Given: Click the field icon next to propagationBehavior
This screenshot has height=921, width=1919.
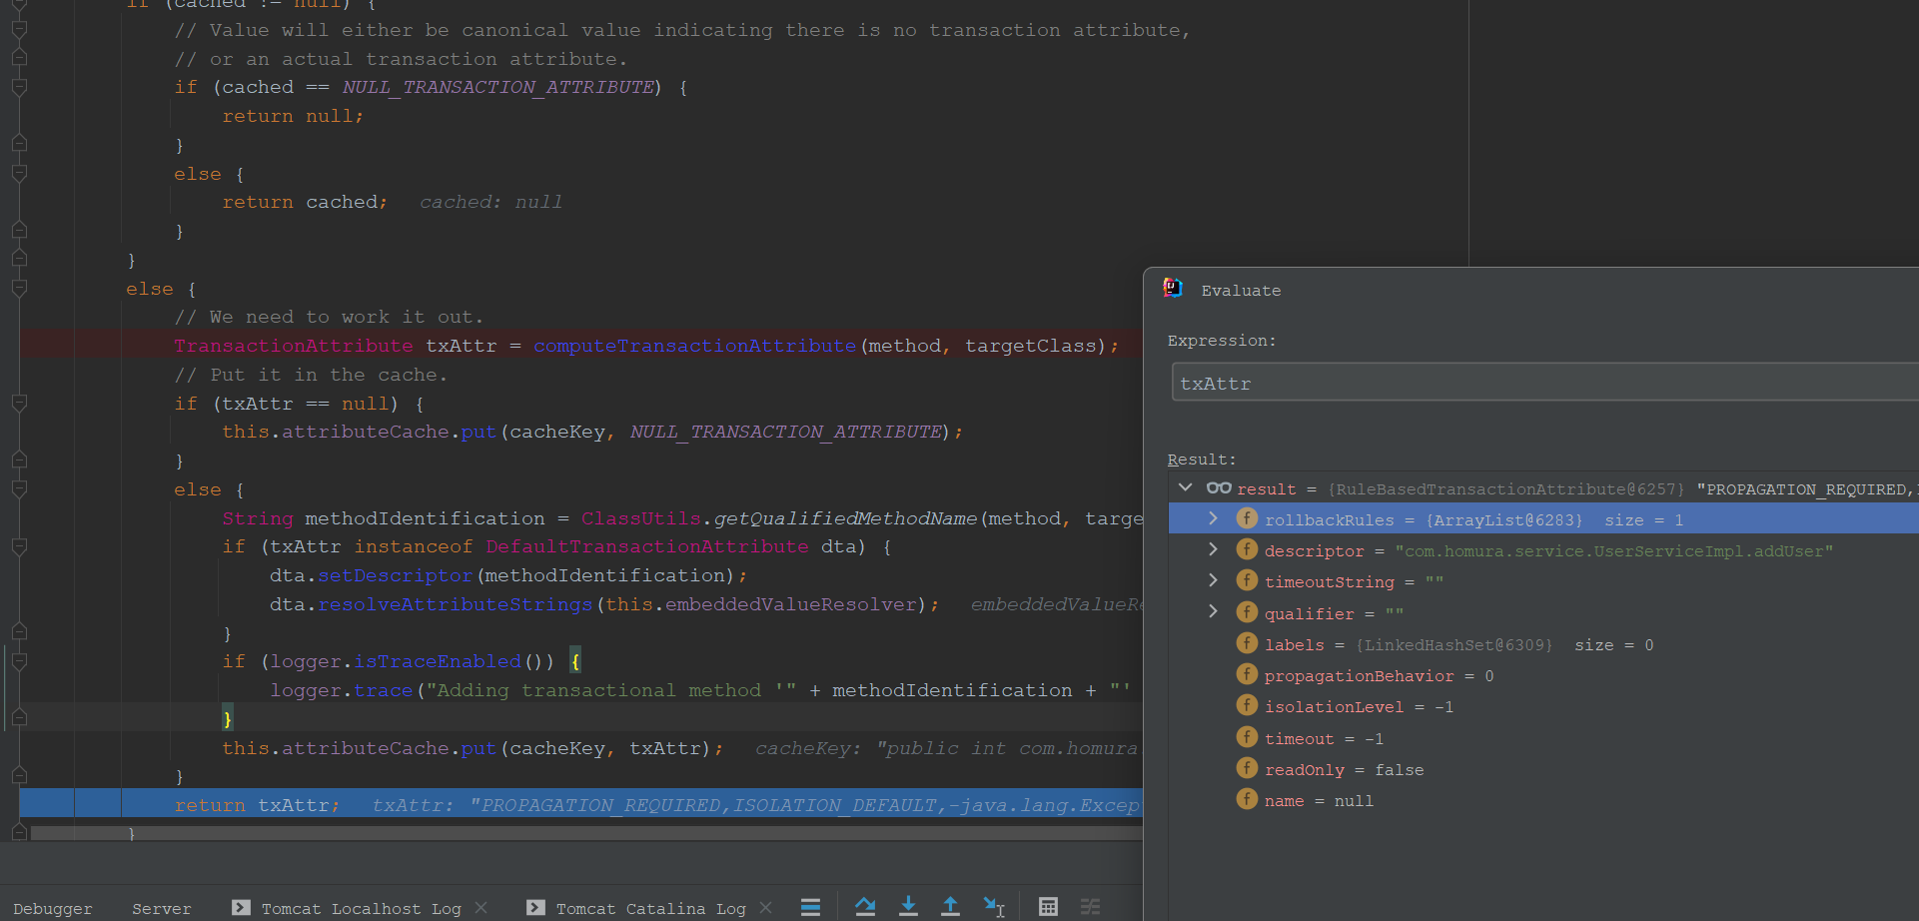Looking at the screenshot, I should [x=1247, y=674].
